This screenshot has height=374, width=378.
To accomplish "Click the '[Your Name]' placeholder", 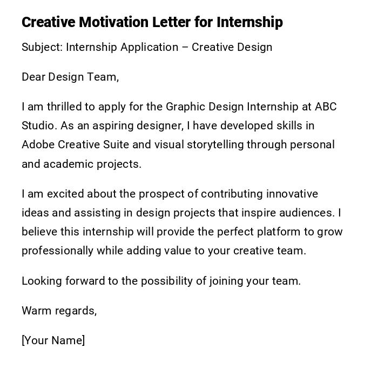I will pos(53,340).
